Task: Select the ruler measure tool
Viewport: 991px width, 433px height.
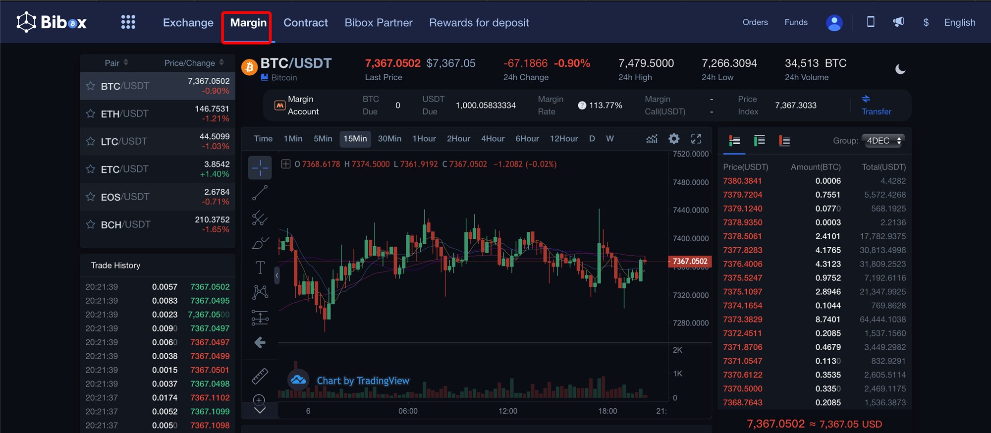Action: 260,377
